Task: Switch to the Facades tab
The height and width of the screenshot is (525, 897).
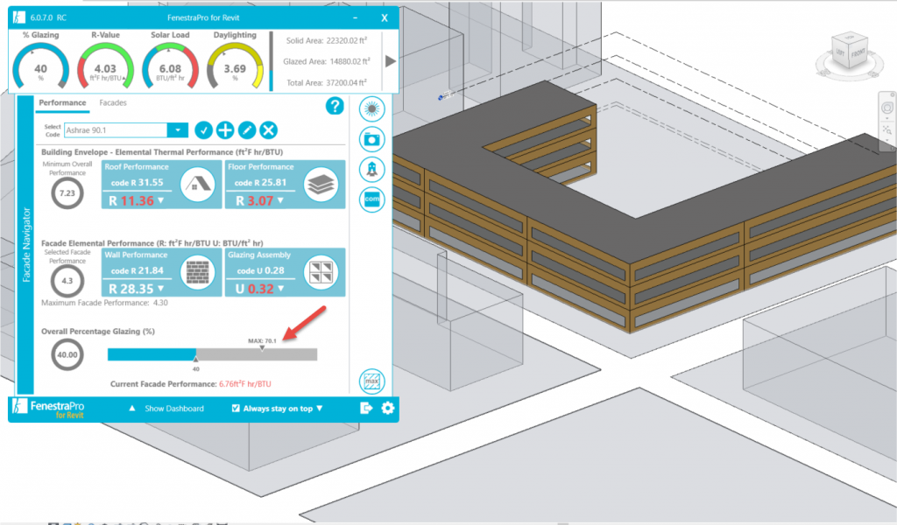Action: point(113,103)
